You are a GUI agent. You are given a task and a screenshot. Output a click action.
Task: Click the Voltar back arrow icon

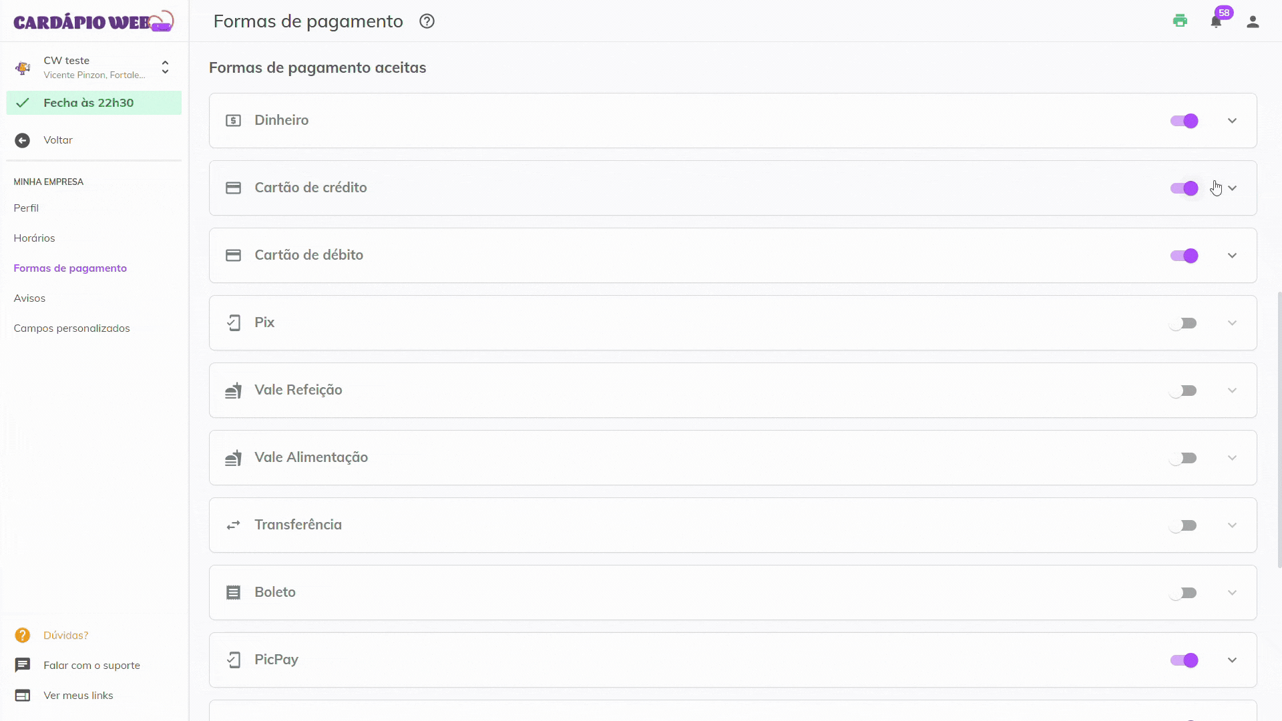[x=23, y=140]
